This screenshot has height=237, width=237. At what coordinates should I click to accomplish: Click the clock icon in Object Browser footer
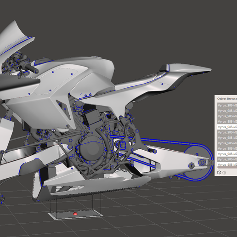224,173
